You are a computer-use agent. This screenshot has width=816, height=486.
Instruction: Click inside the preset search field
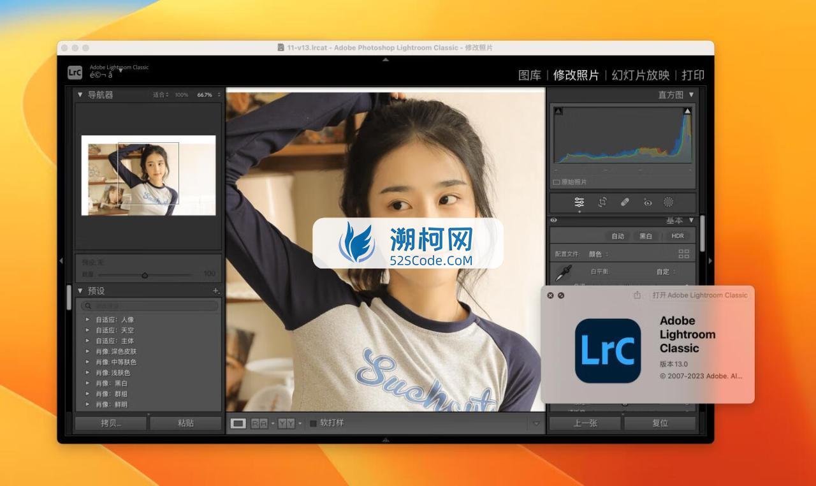[x=150, y=306]
